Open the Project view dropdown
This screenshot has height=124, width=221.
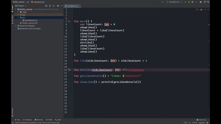(x=21, y=6)
